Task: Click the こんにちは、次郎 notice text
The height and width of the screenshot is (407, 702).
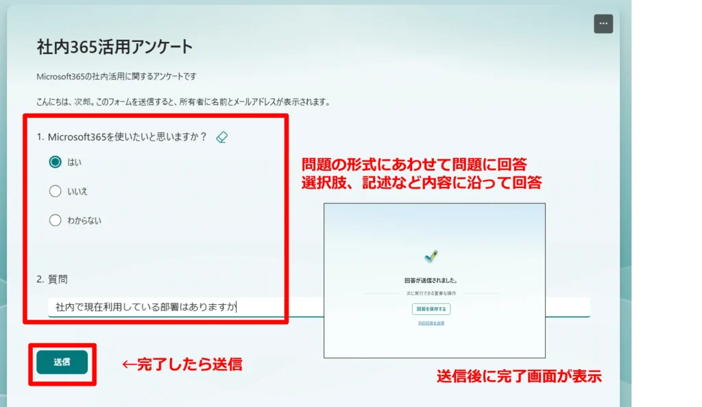Action: point(184,102)
